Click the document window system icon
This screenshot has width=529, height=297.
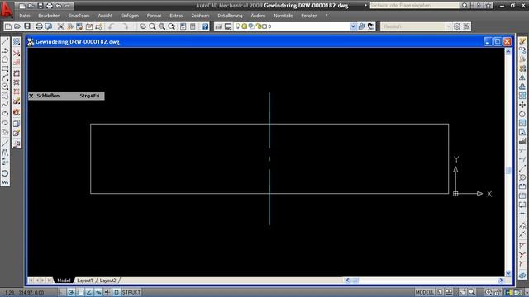click(31, 42)
